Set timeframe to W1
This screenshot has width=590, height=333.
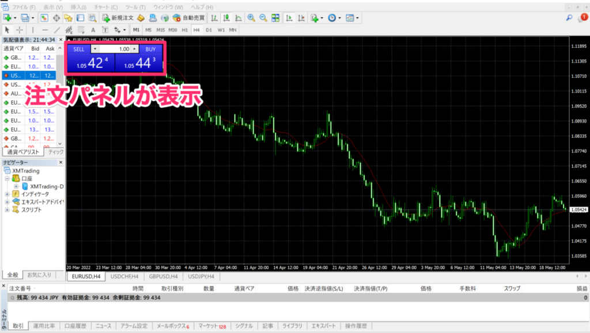click(x=221, y=30)
